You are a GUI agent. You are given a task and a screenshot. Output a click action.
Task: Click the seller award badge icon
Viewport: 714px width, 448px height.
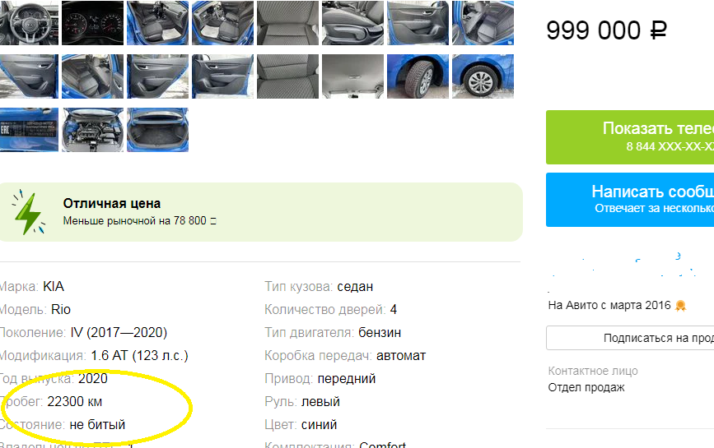click(x=680, y=305)
